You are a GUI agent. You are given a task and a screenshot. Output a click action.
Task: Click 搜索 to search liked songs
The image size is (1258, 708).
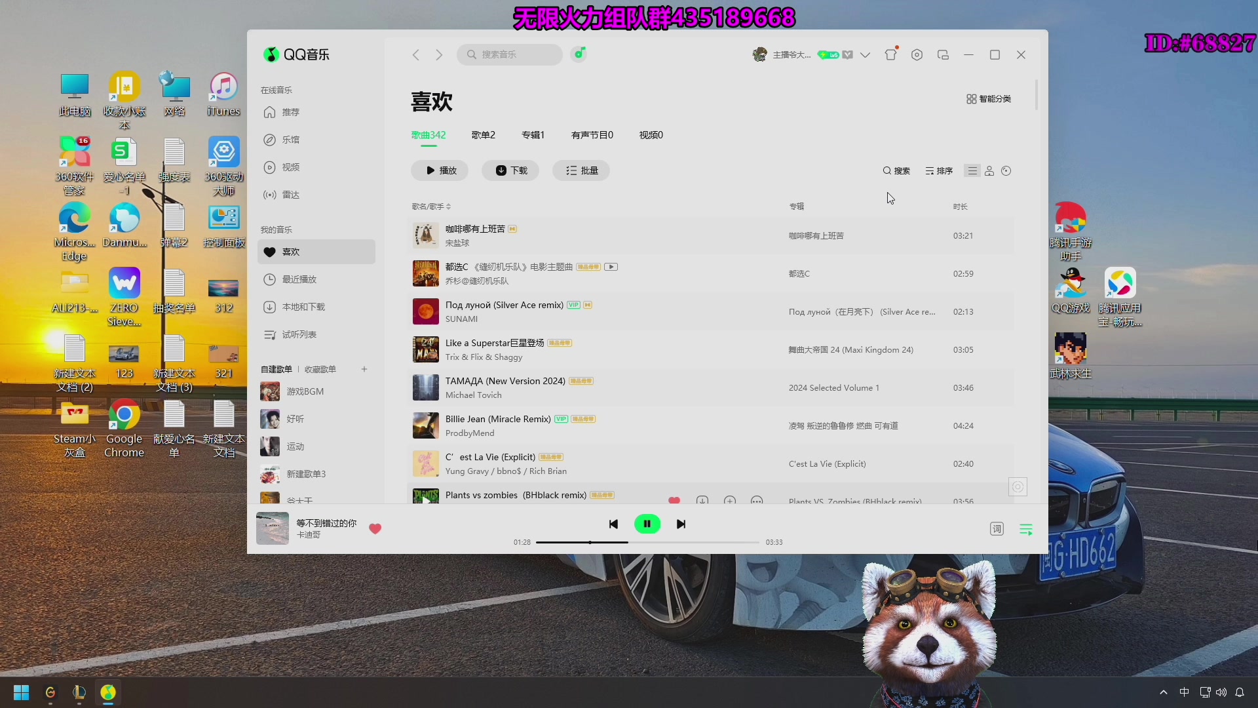pos(896,171)
